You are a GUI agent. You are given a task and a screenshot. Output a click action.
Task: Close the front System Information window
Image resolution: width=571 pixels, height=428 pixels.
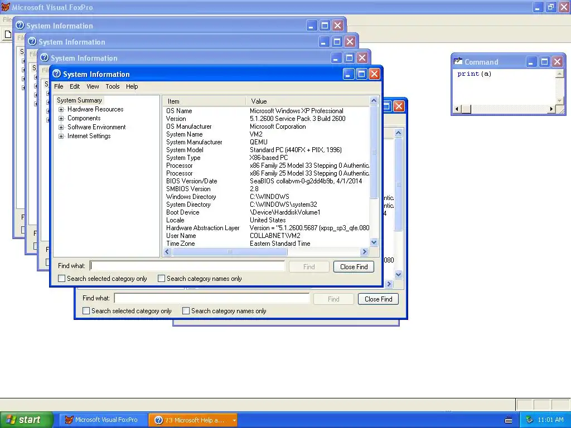(x=374, y=74)
